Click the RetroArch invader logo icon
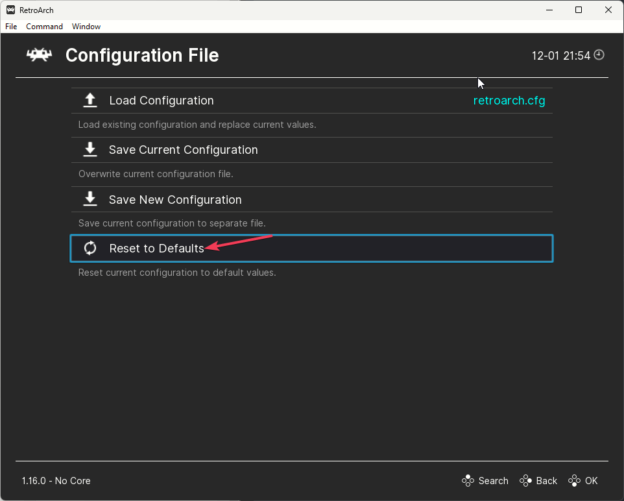The height and width of the screenshot is (501, 624). click(x=39, y=55)
